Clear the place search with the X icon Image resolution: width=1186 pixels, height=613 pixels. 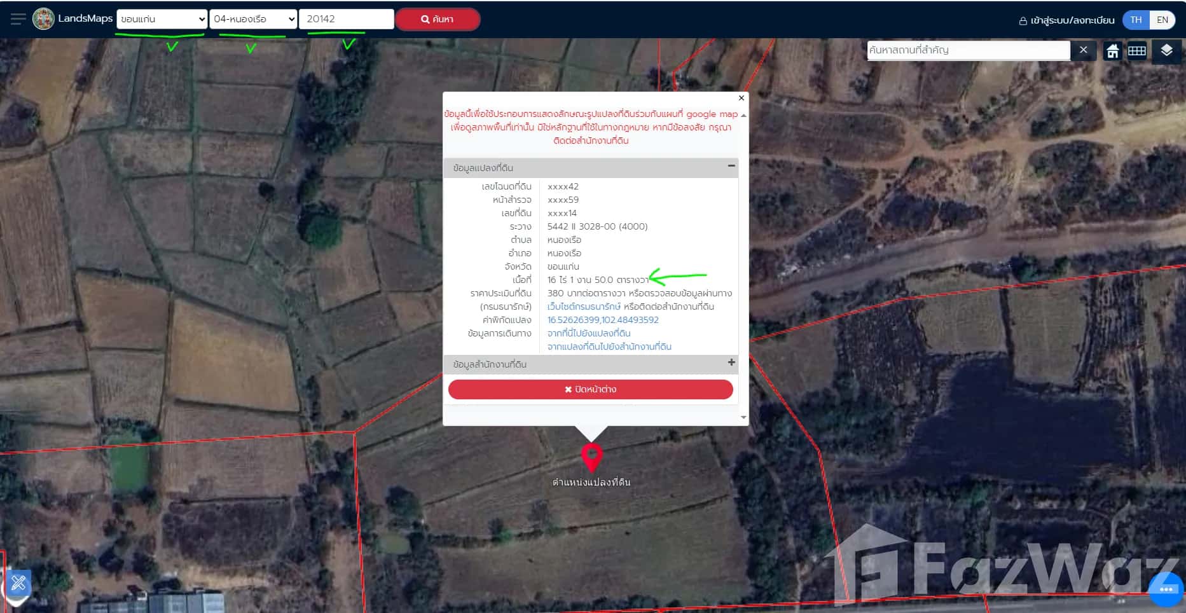(x=1084, y=50)
